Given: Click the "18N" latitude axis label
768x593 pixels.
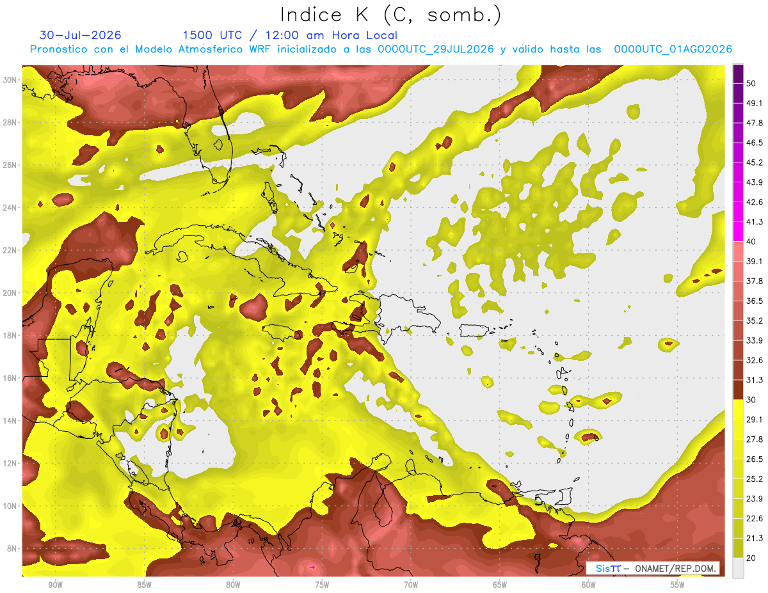Looking at the screenshot, I should click(10, 335).
